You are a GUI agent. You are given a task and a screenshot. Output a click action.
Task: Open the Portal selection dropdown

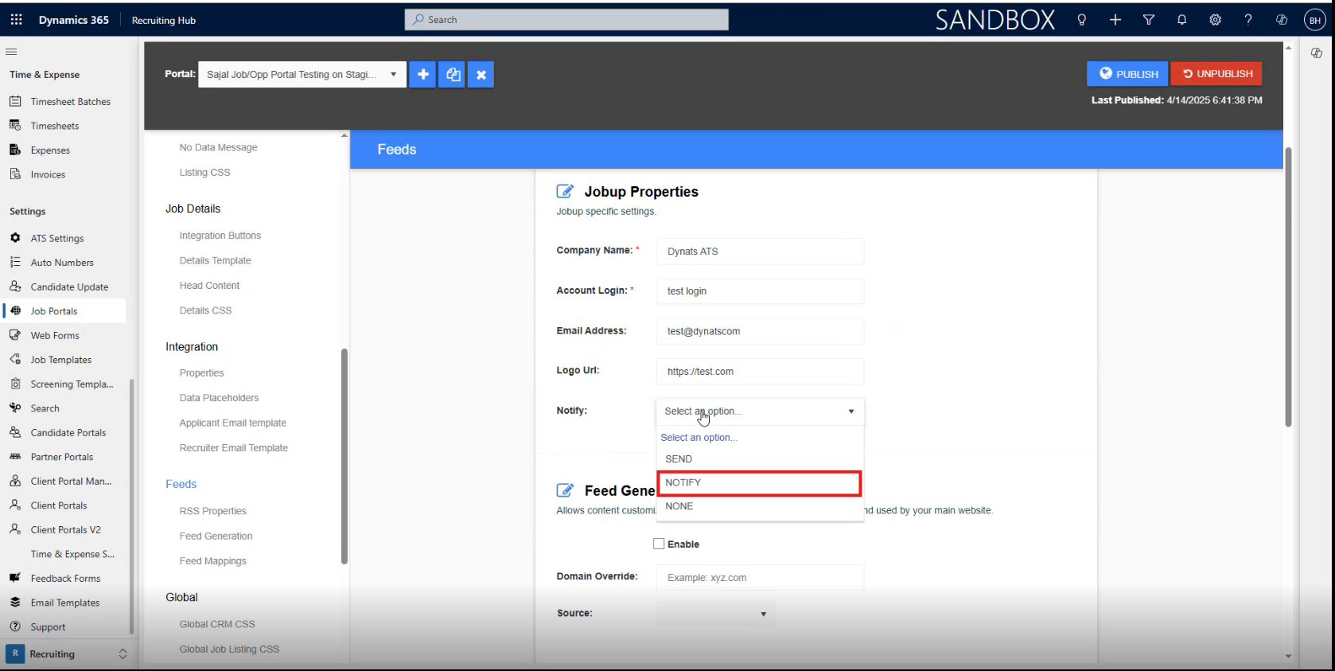(x=302, y=74)
